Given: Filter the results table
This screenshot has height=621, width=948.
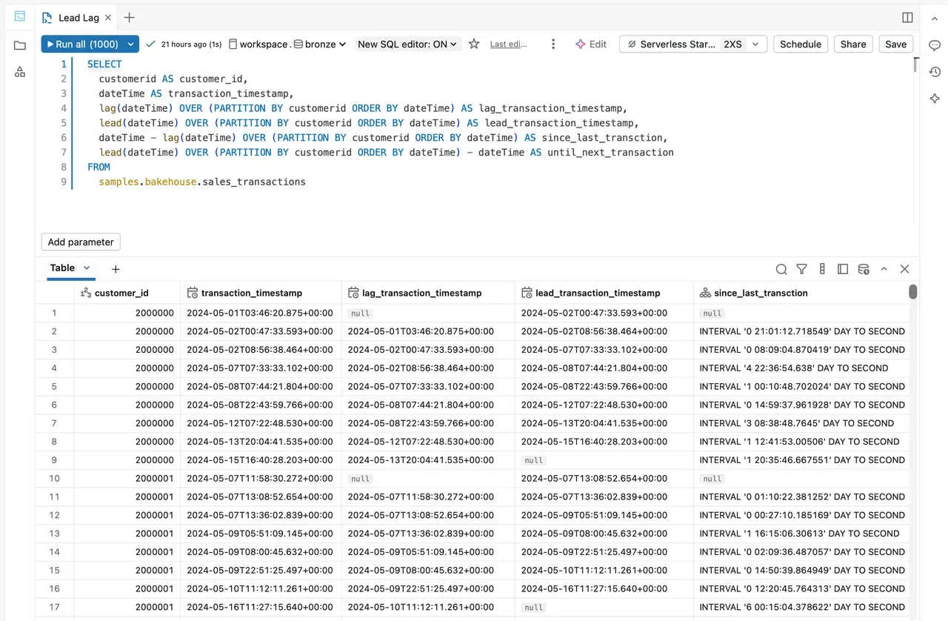Looking at the screenshot, I should (801, 269).
